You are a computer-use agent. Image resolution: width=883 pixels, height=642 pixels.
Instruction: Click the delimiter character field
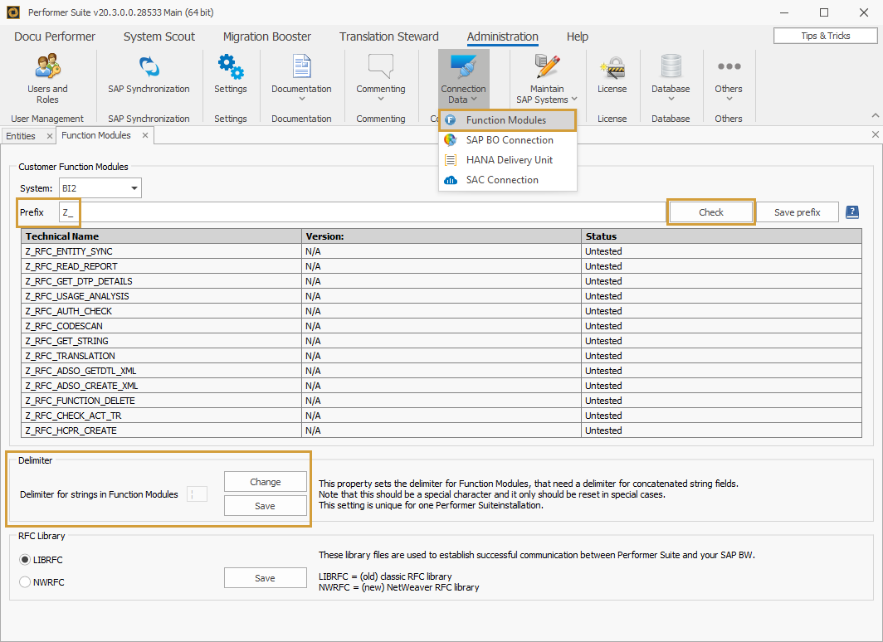tap(197, 493)
